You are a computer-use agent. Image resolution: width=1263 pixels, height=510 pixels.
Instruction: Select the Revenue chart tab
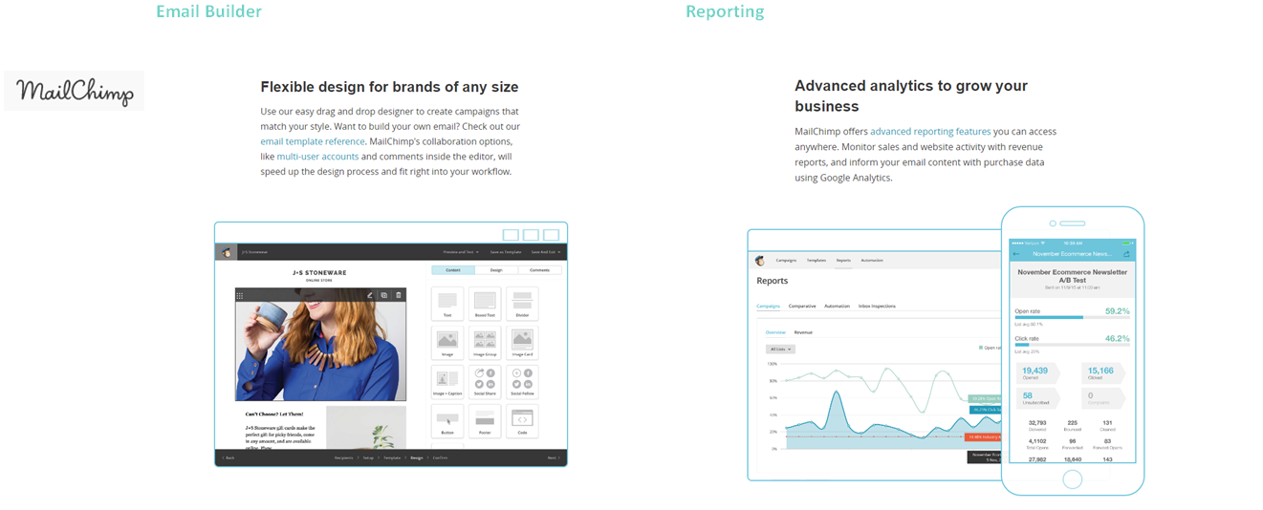[803, 332]
